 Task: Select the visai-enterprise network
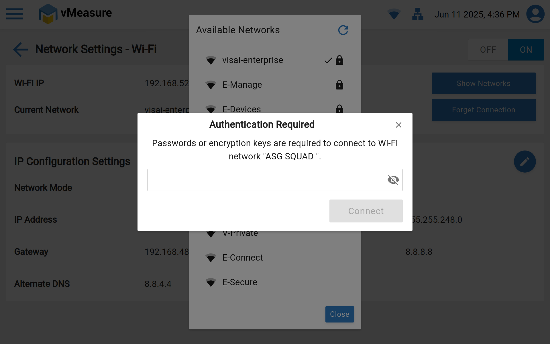tap(252, 60)
